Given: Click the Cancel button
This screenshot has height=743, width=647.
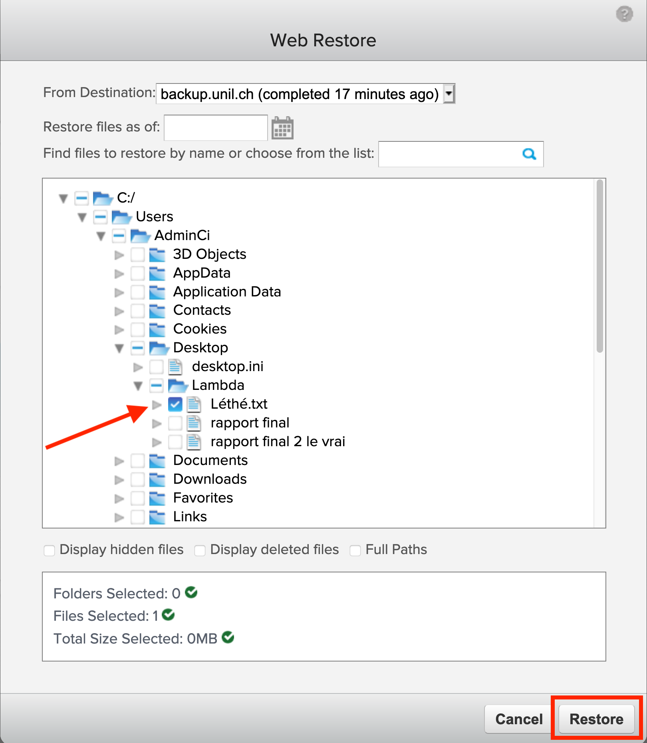Looking at the screenshot, I should click(519, 719).
